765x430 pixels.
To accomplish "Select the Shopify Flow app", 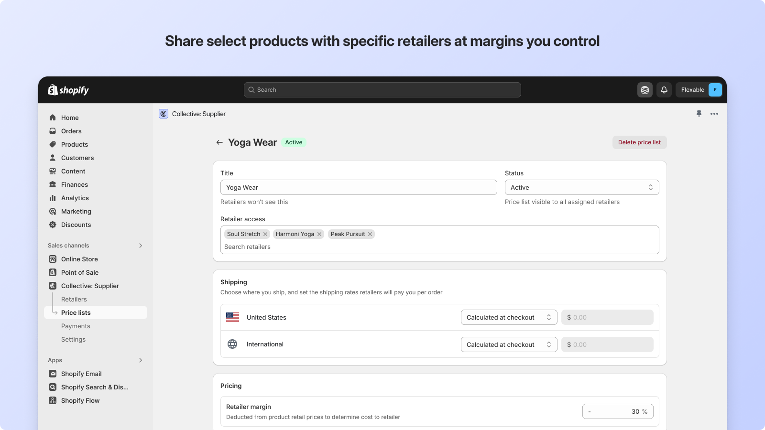I will pyautogui.click(x=80, y=400).
